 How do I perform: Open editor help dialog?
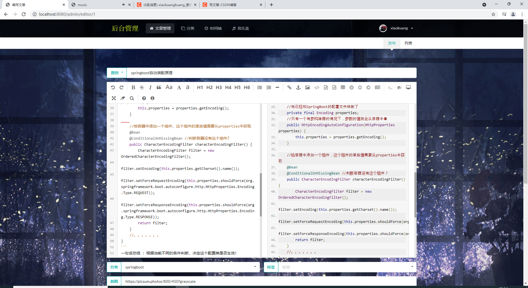coord(144,98)
